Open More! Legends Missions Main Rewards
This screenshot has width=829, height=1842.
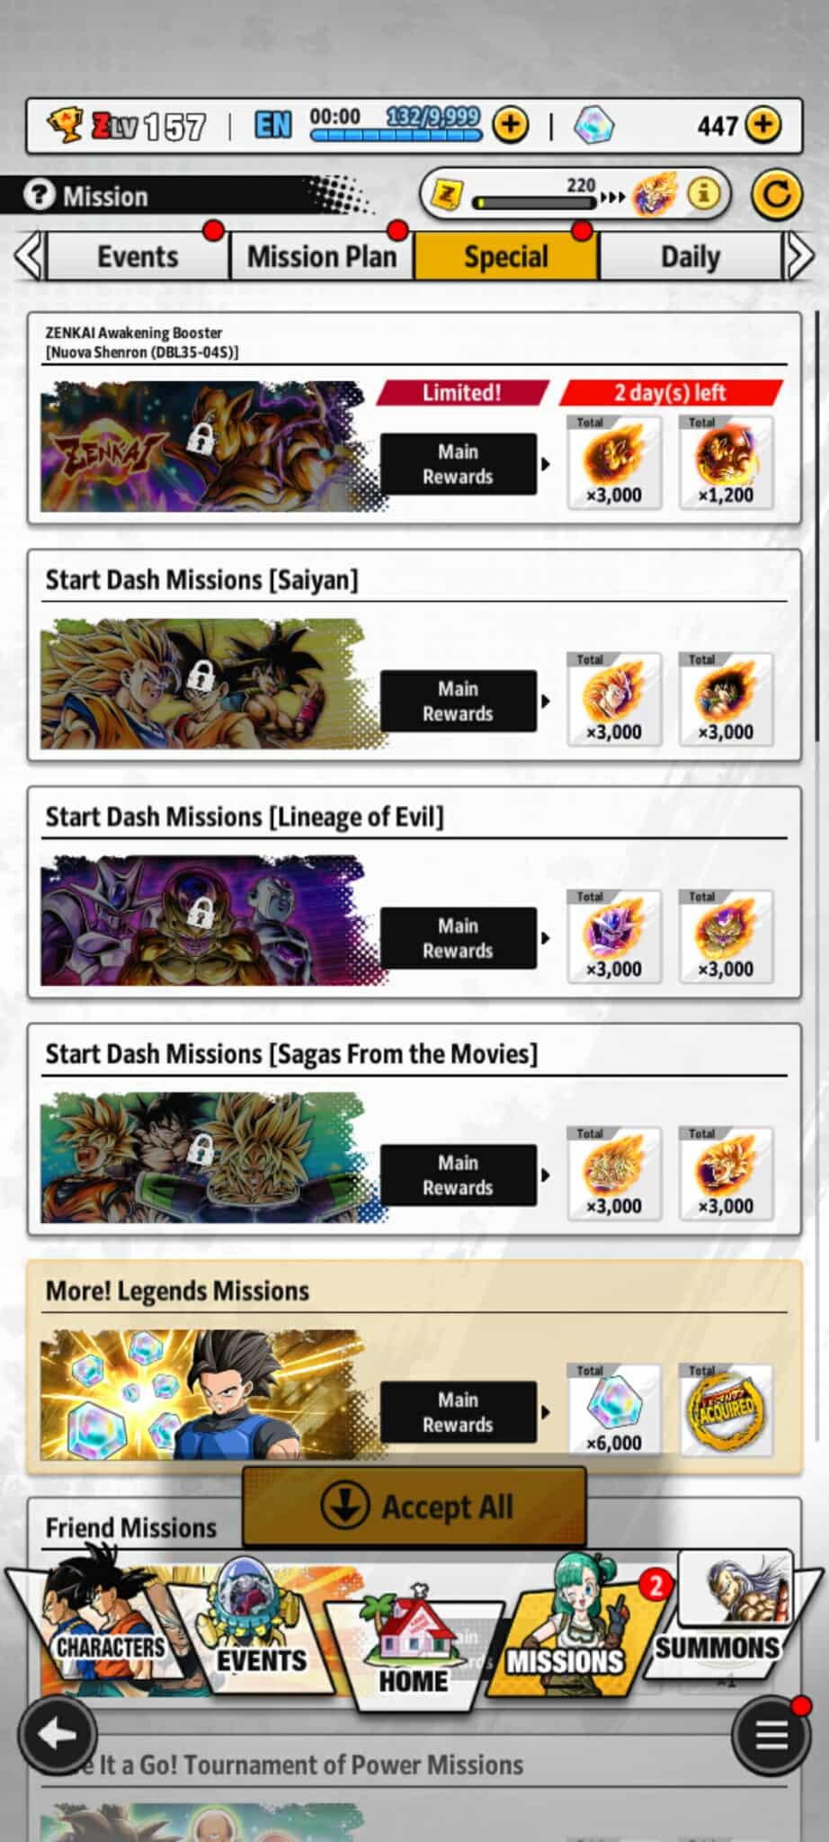459,1412
